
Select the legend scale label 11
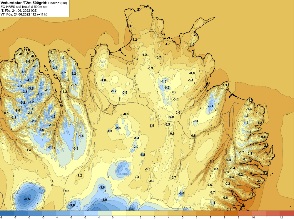click(267, 217)
